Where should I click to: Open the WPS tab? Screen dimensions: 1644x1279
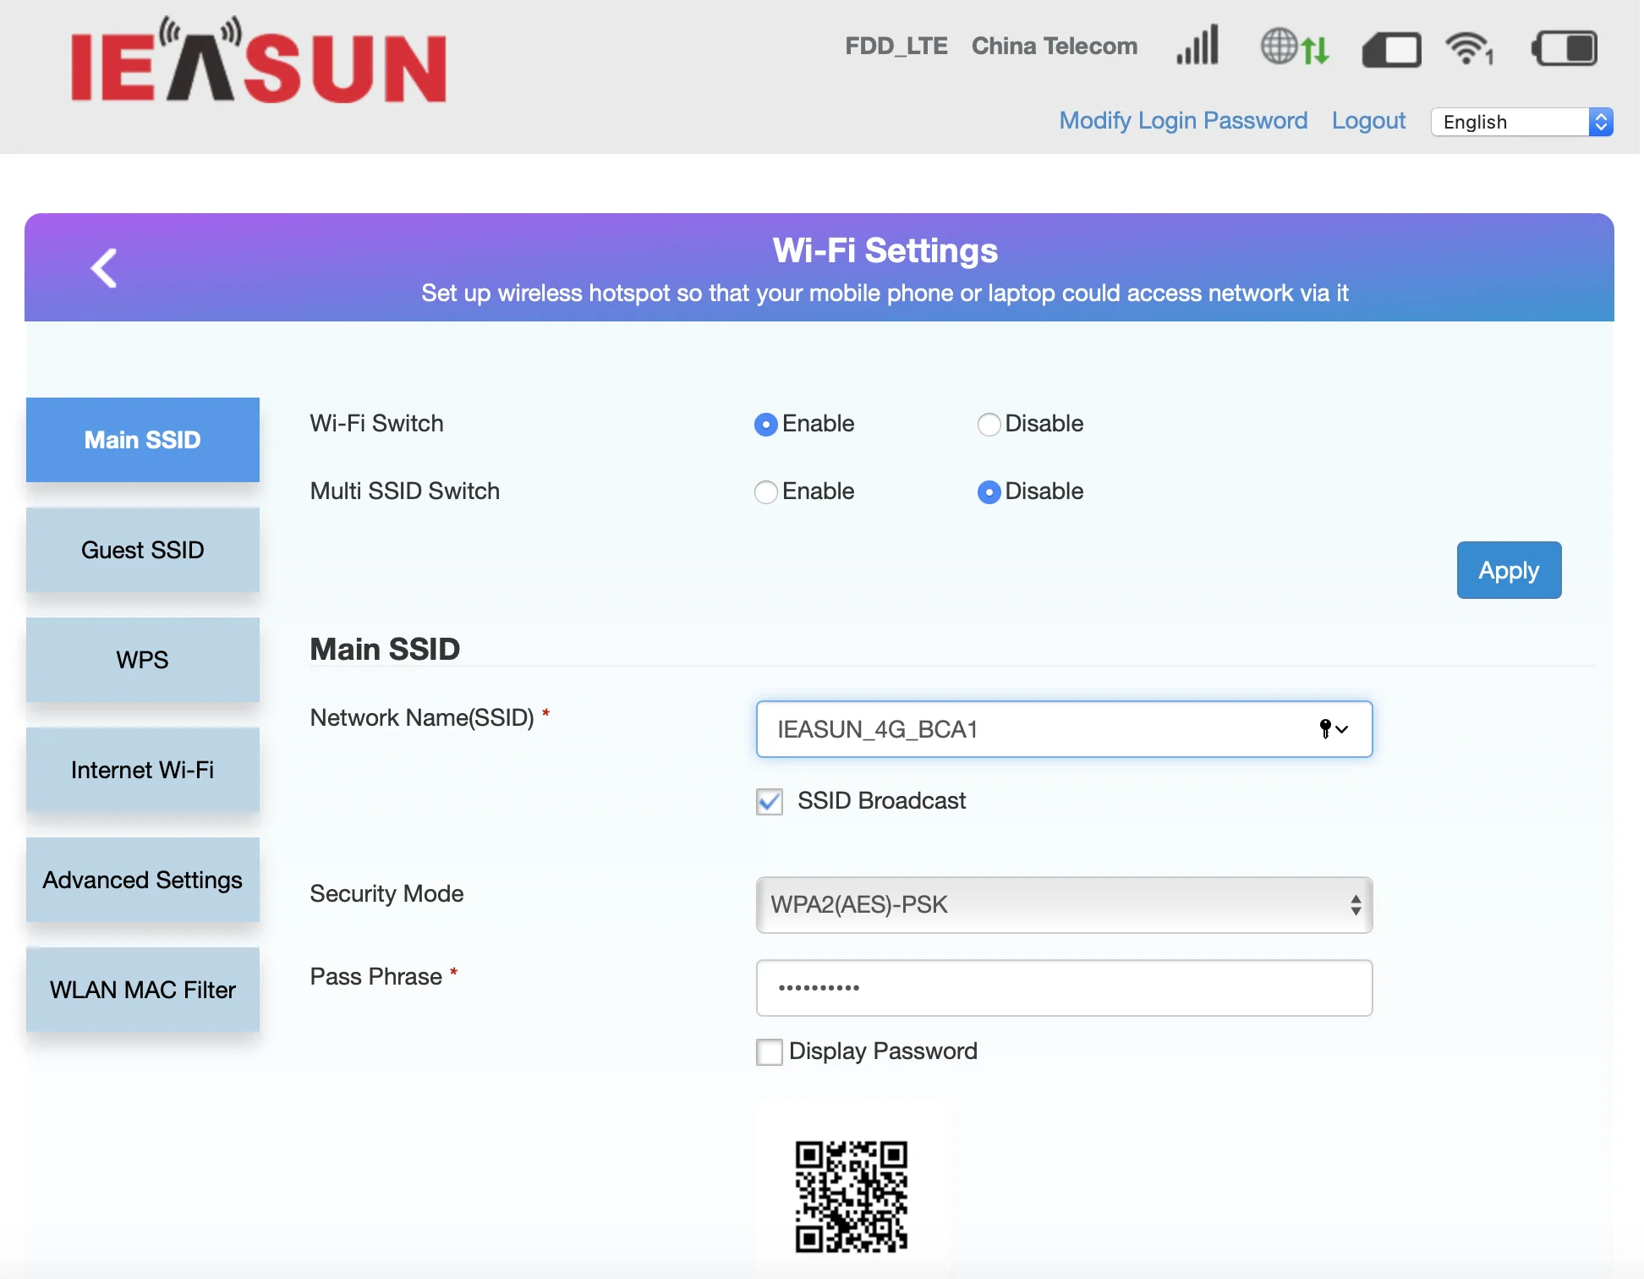143,660
